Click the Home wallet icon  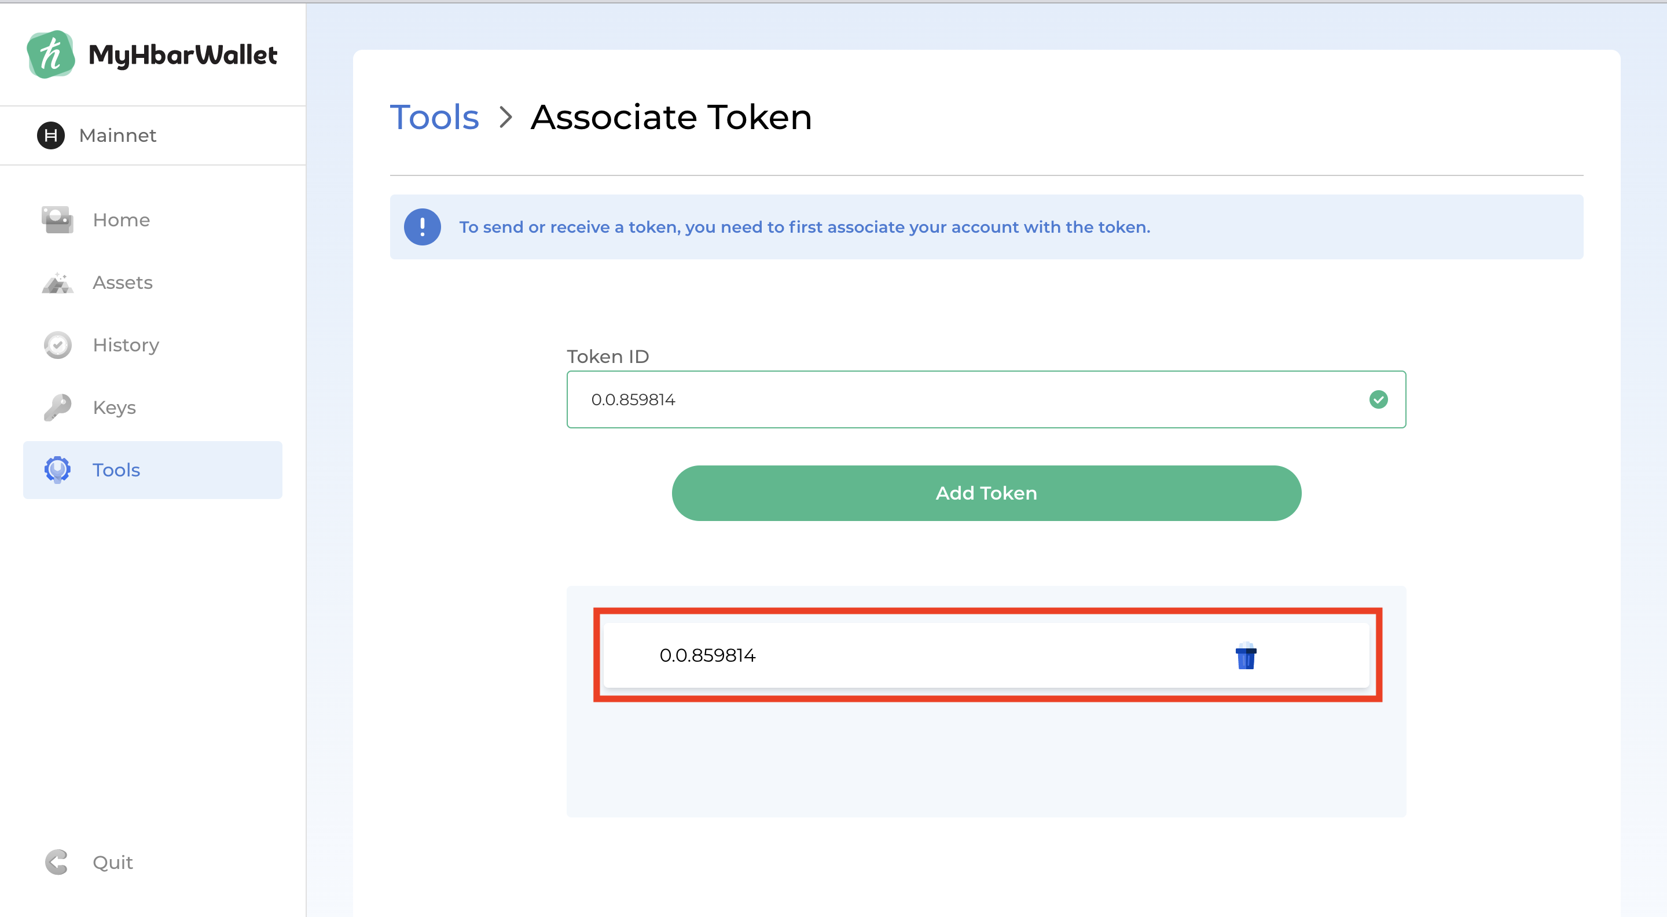tap(58, 220)
